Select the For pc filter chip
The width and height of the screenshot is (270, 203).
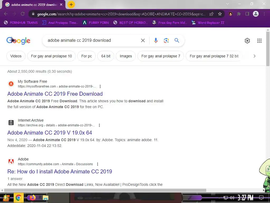tap(86, 56)
